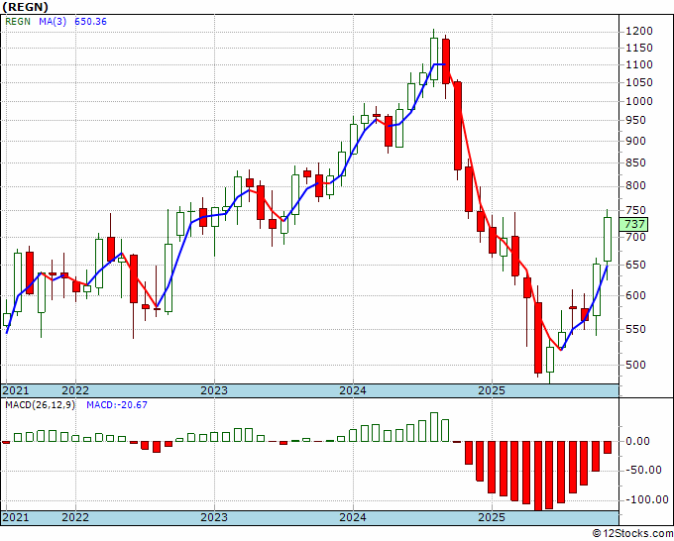Screen dimensions: 674x541
Task: Click the 1150 price axis label
Action: (x=639, y=48)
